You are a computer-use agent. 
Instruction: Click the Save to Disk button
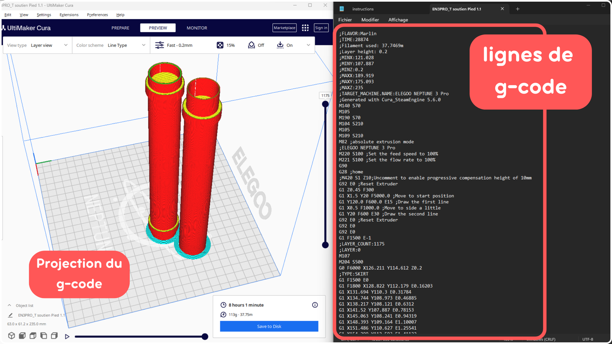[x=269, y=326]
